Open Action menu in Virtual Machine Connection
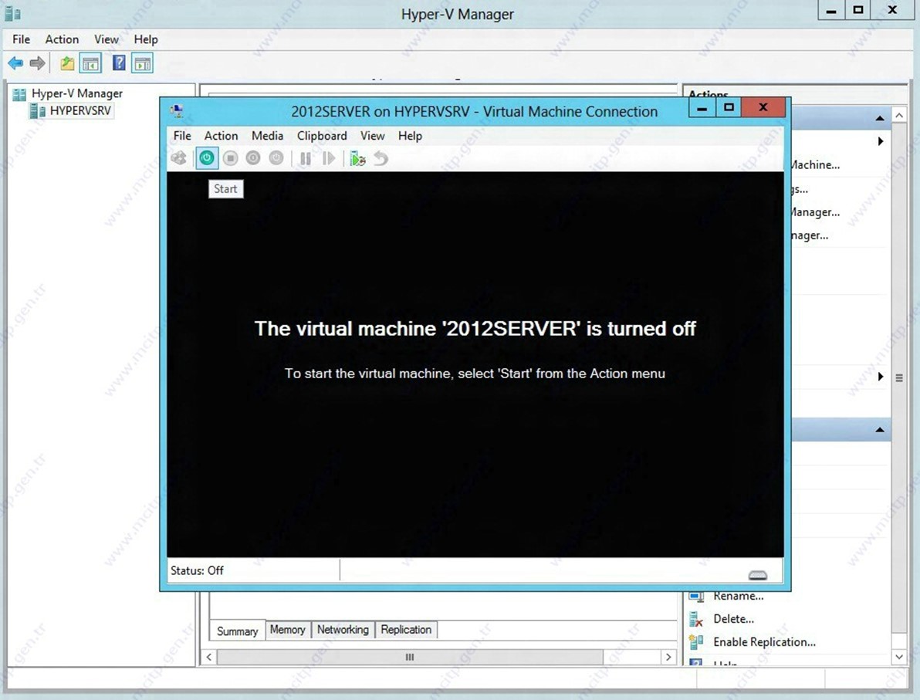The image size is (920, 700). [x=222, y=136]
